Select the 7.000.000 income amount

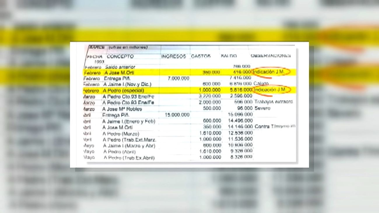click(178, 78)
